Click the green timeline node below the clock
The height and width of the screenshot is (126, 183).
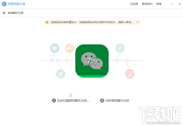(x=117, y=60)
